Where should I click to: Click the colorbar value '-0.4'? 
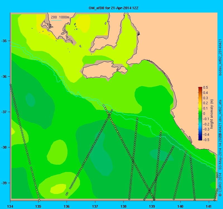pyautogui.click(x=206, y=135)
